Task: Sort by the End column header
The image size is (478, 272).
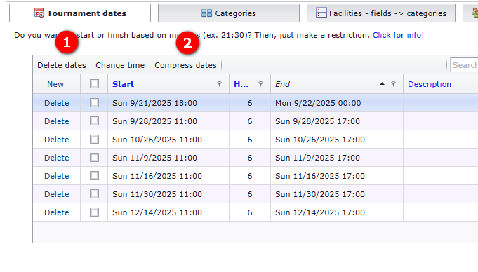Action: click(282, 84)
